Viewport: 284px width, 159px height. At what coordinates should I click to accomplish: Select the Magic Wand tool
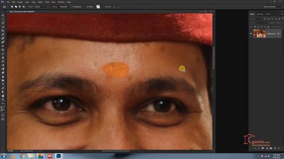coord(3,27)
